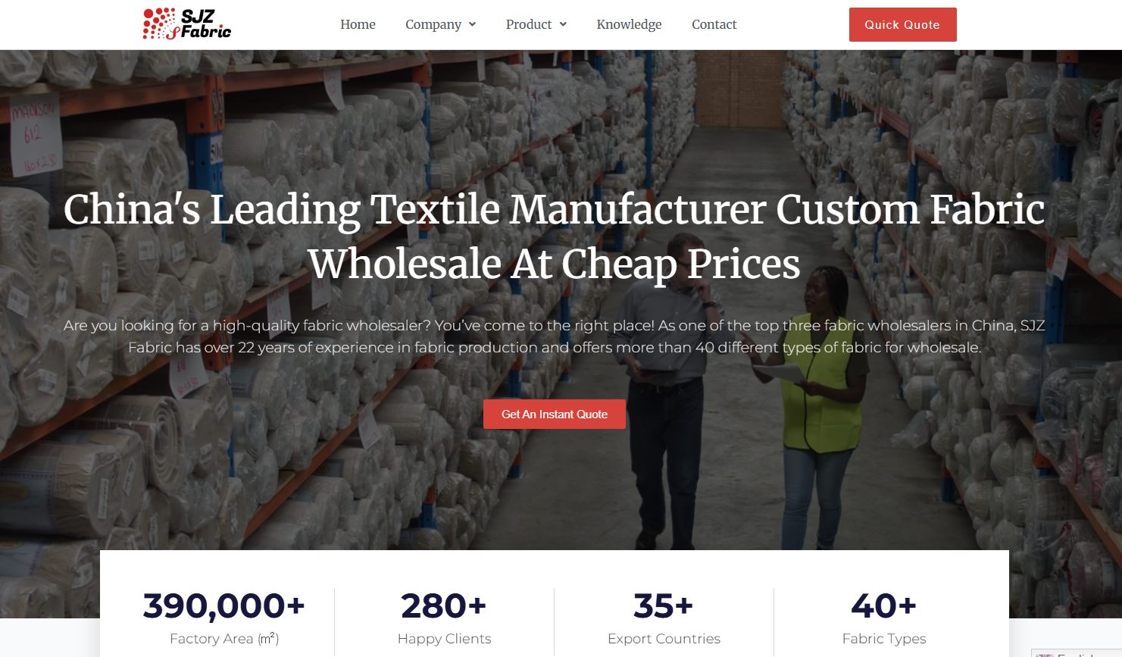Open the Knowledge page

629,24
